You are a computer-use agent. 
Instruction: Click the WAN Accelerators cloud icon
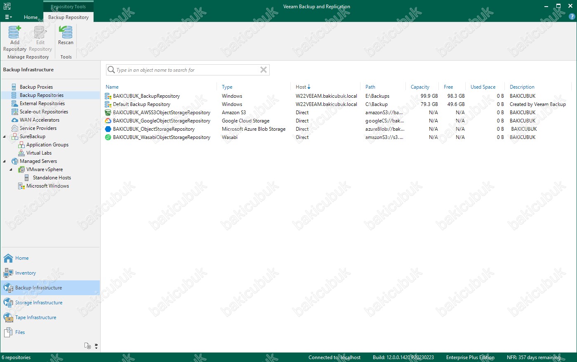click(15, 120)
